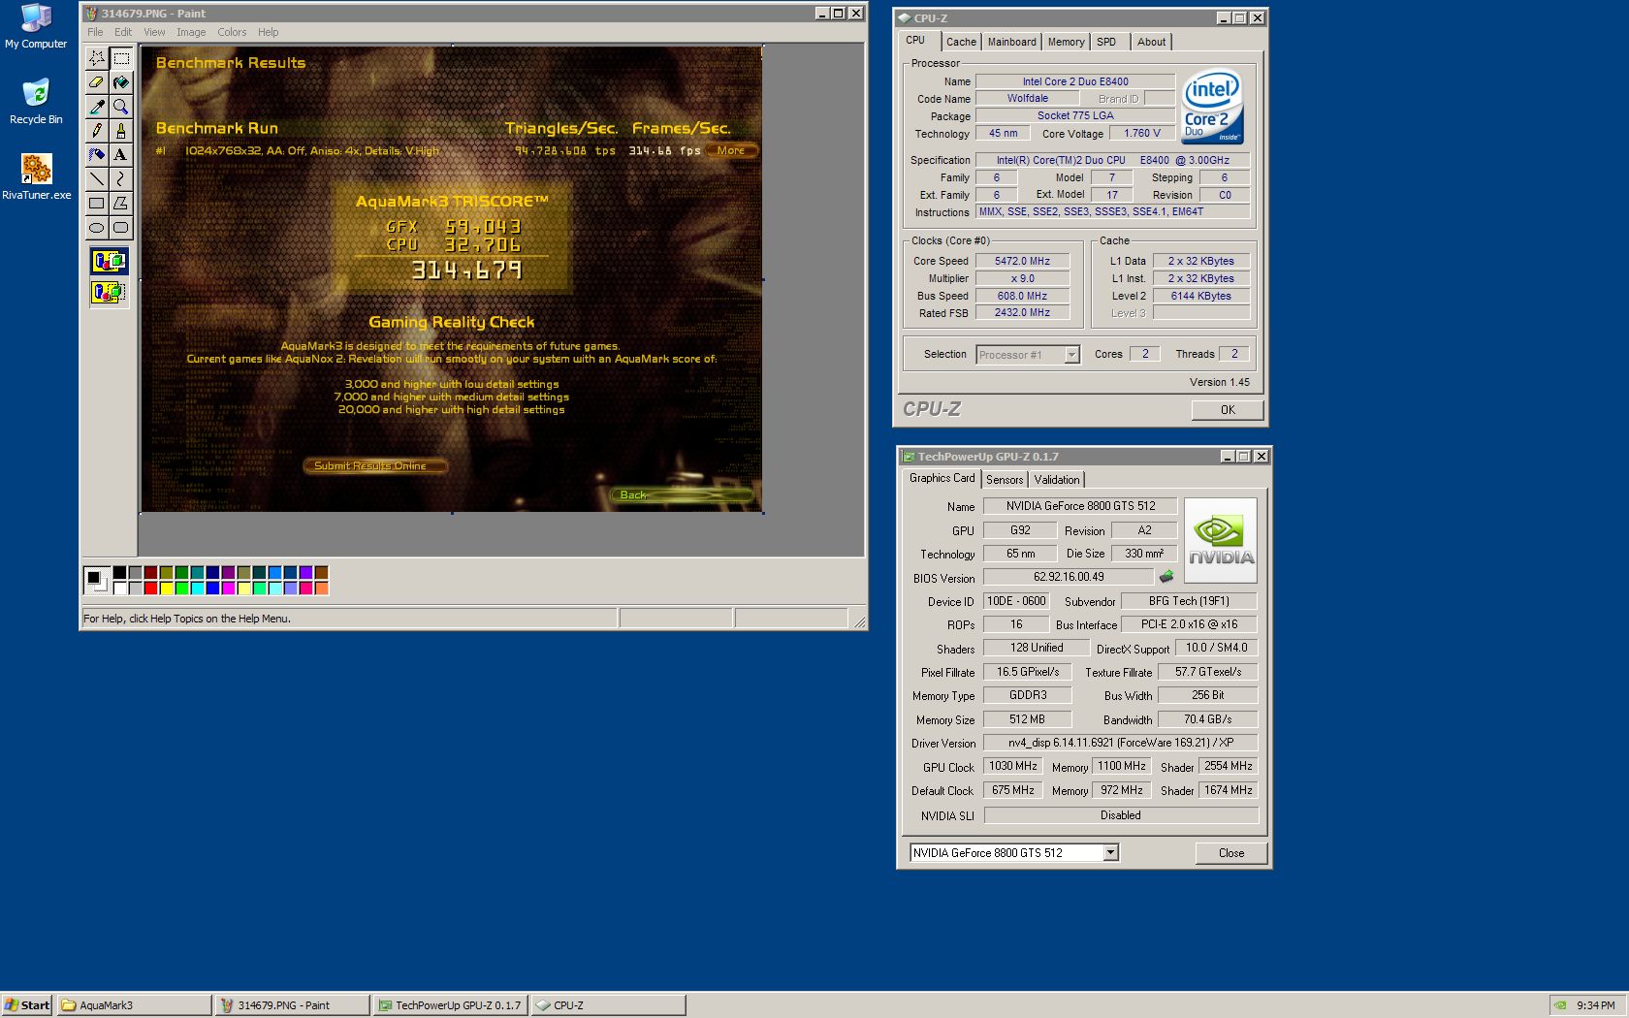Open the Windows Start menu
This screenshot has width=1629, height=1018.
(27, 1005)
